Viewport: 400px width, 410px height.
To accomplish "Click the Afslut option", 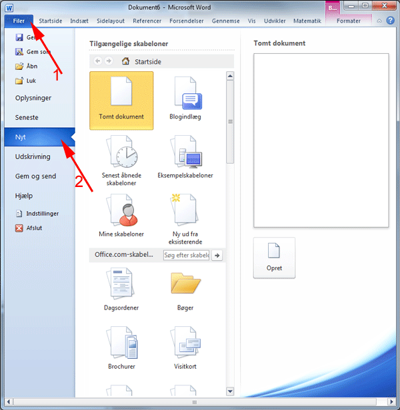I will 33,228.
